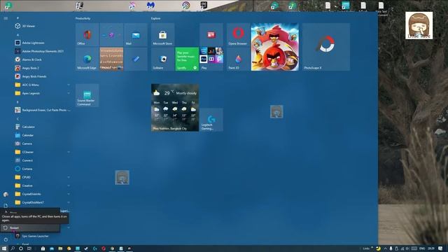Expand the CrystalDiskInfo folder

(41, 194)
